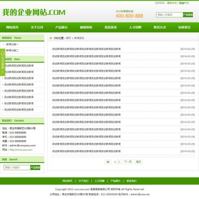Image resolution: width=199 pixels, height=199 pixels.
Task: Open 新闻资讯 in the navigation bar
Action: tap(86, 27)
